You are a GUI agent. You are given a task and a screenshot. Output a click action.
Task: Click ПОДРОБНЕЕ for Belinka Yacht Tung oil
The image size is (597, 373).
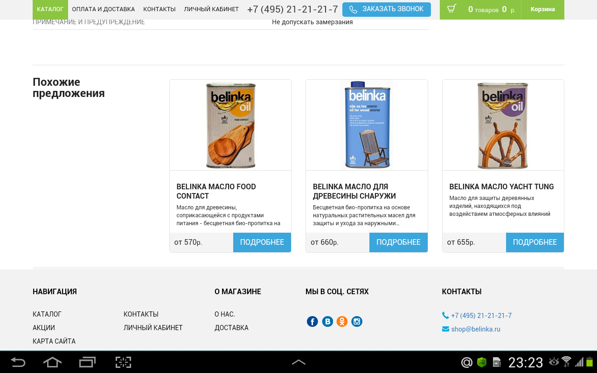click(535, 242)
